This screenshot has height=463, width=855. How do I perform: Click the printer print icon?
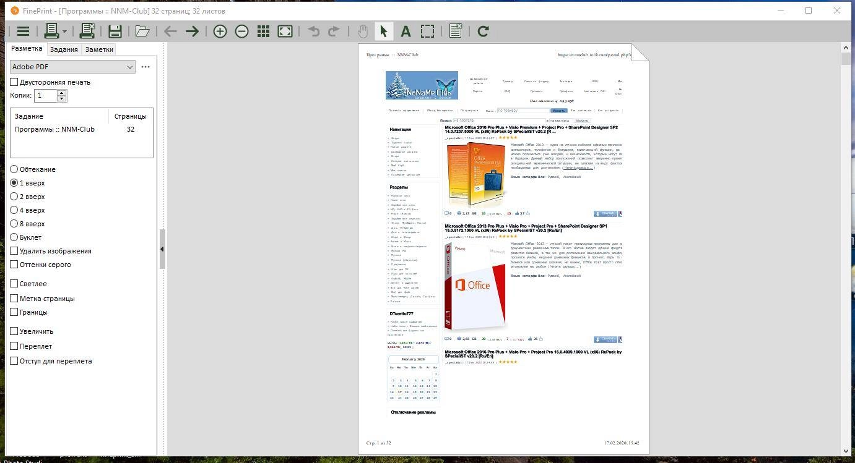coord(51,31)
